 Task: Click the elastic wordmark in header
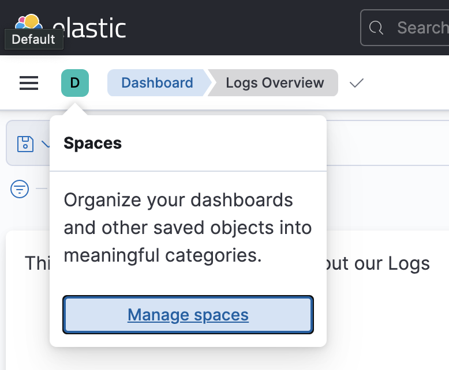click(x=89, y=28)
